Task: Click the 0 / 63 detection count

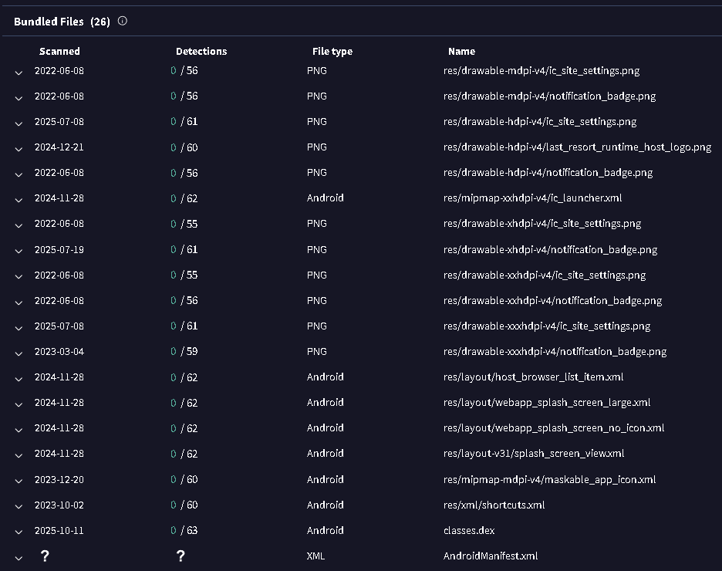Action: (x=184, y=531)
